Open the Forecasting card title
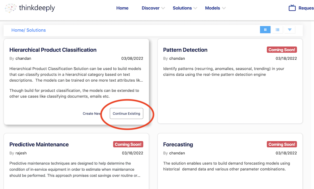Image resolution: width=314 pixels, height=189 pixels. point(178,144)
